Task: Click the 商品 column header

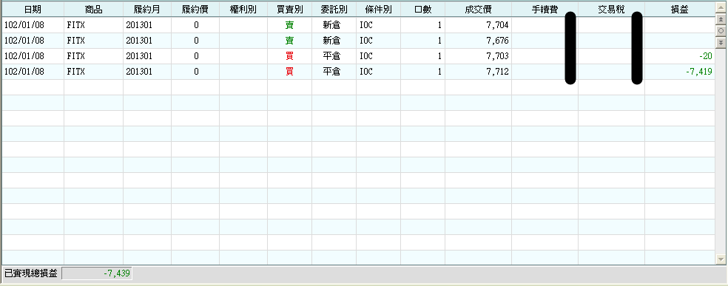Action: click(93, 10)
